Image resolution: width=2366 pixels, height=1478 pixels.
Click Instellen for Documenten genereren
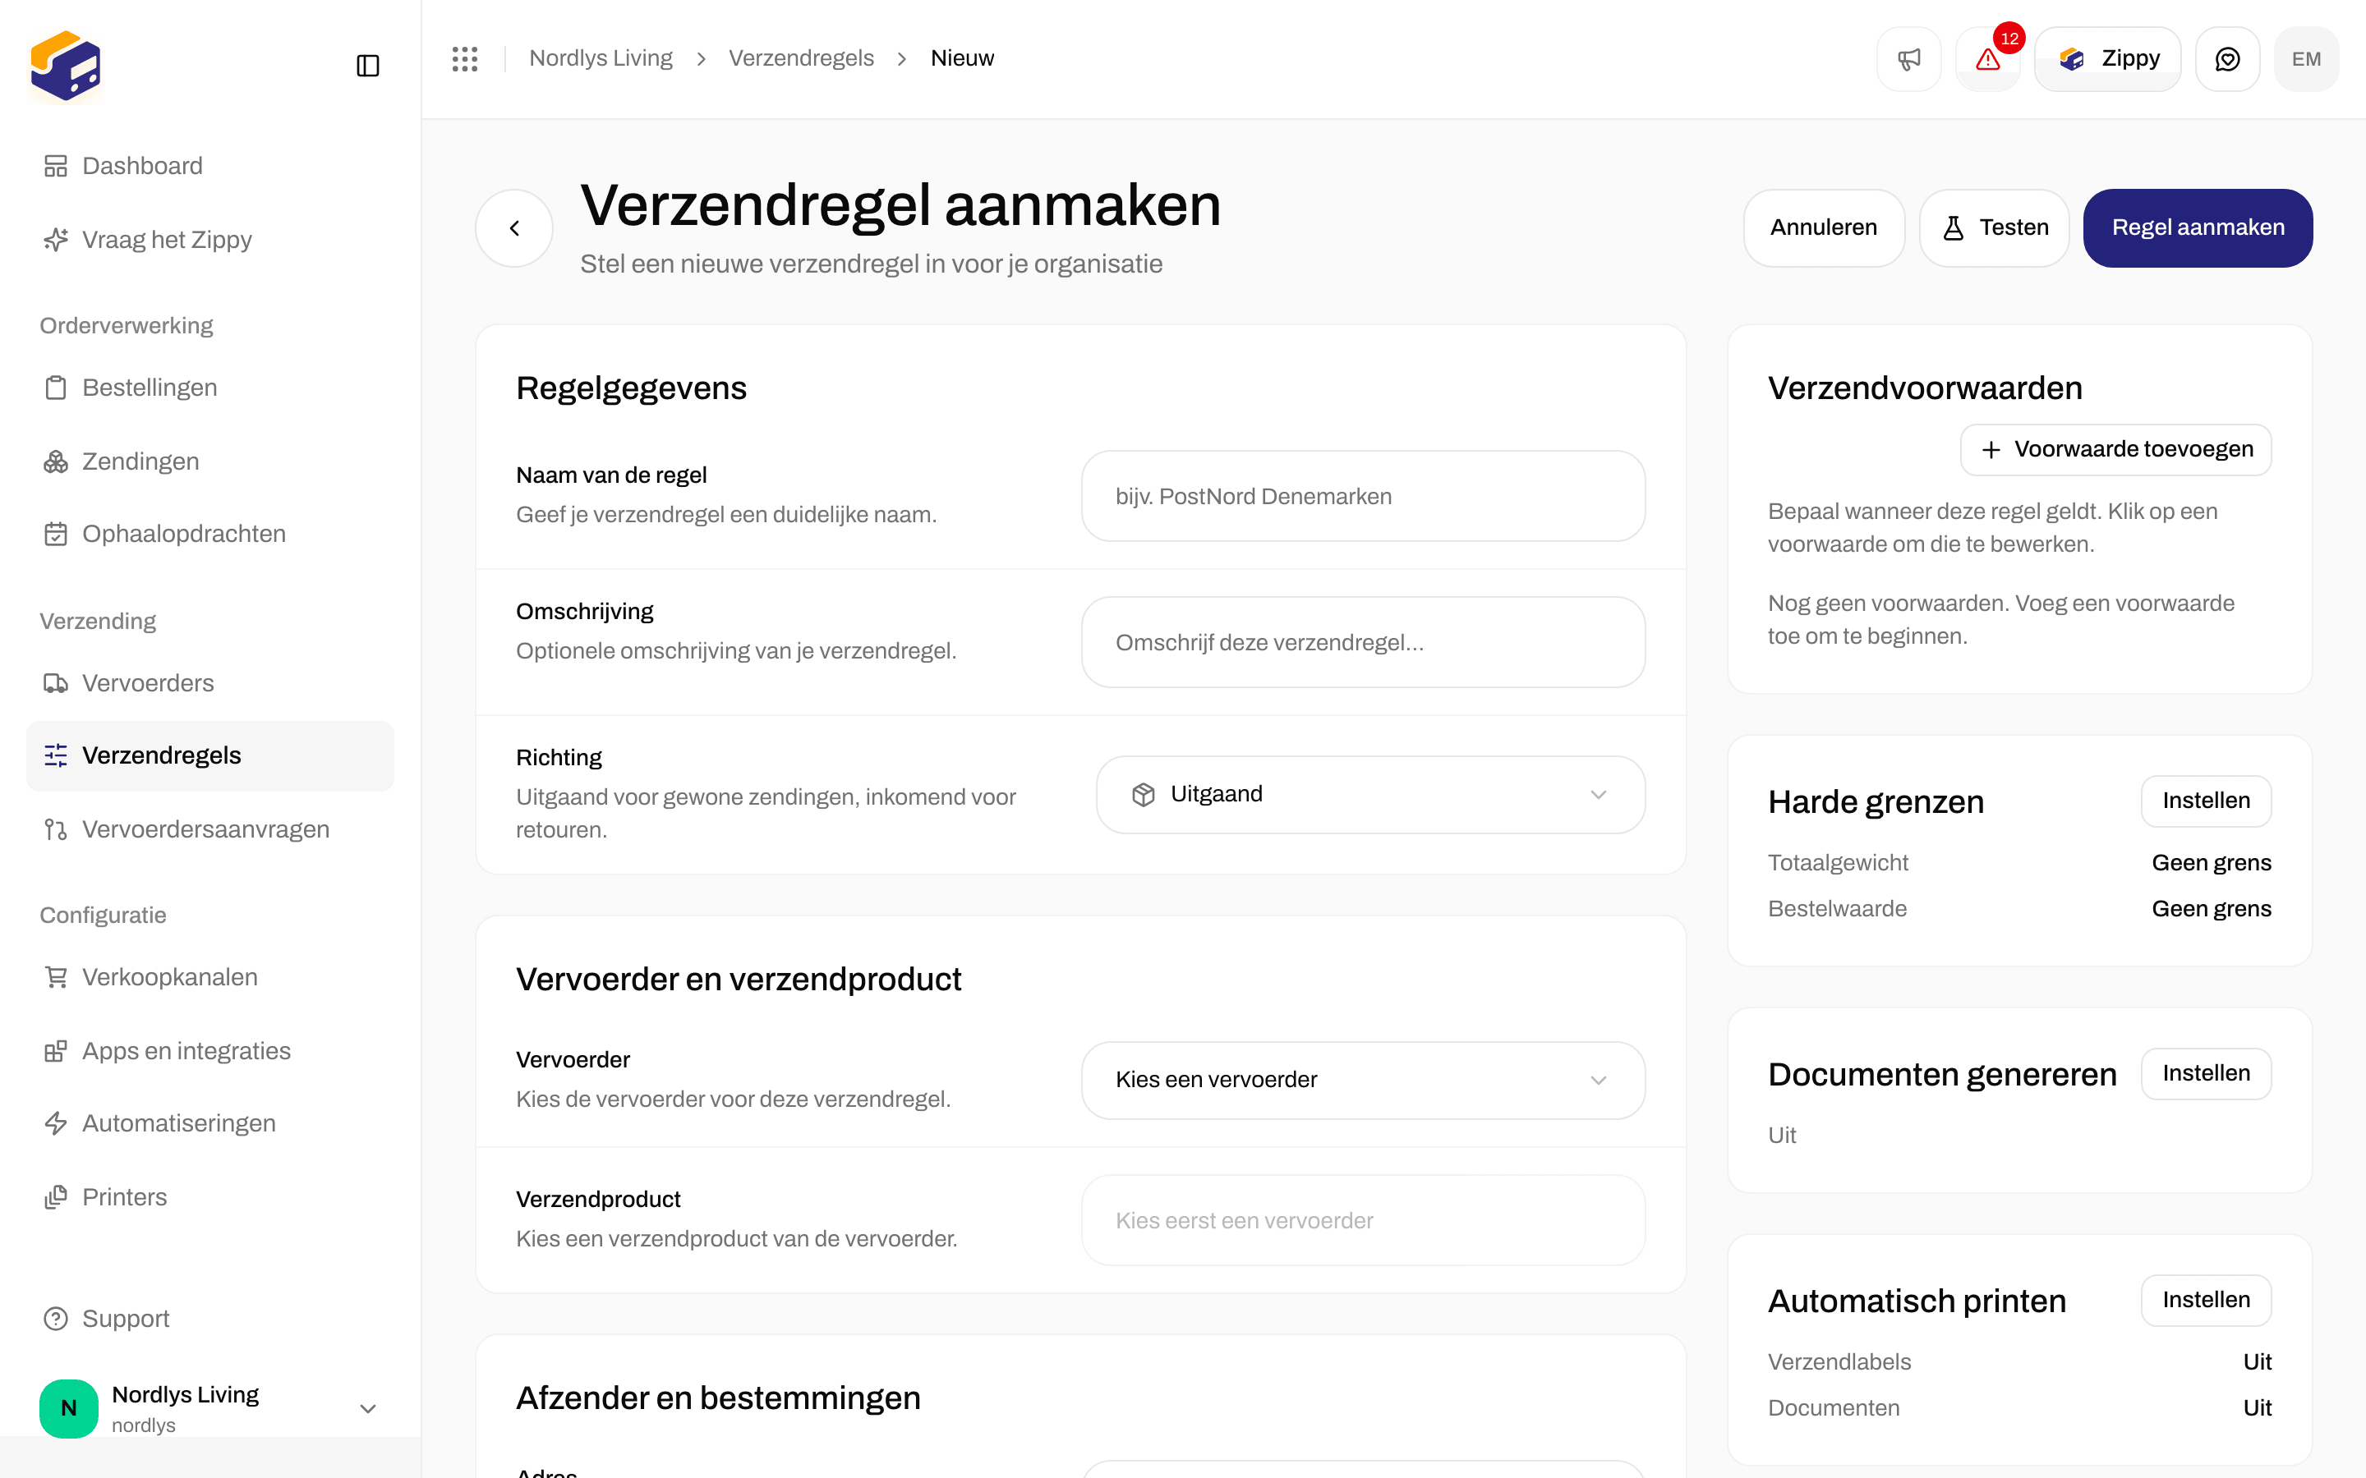pos(2206,1073)
